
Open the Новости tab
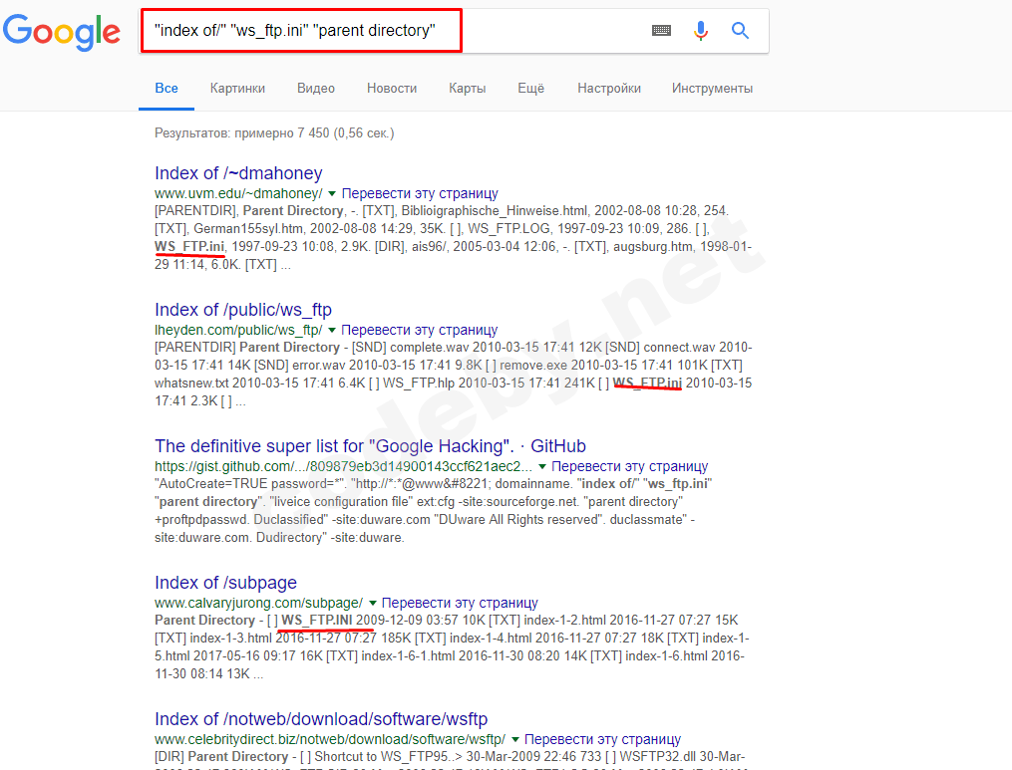(x=392, y=89)
